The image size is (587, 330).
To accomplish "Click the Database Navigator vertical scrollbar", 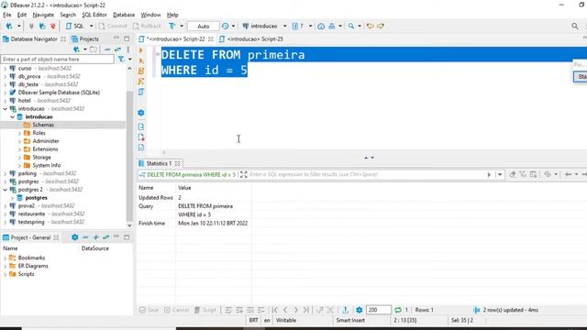I will (x=129, y=155).
